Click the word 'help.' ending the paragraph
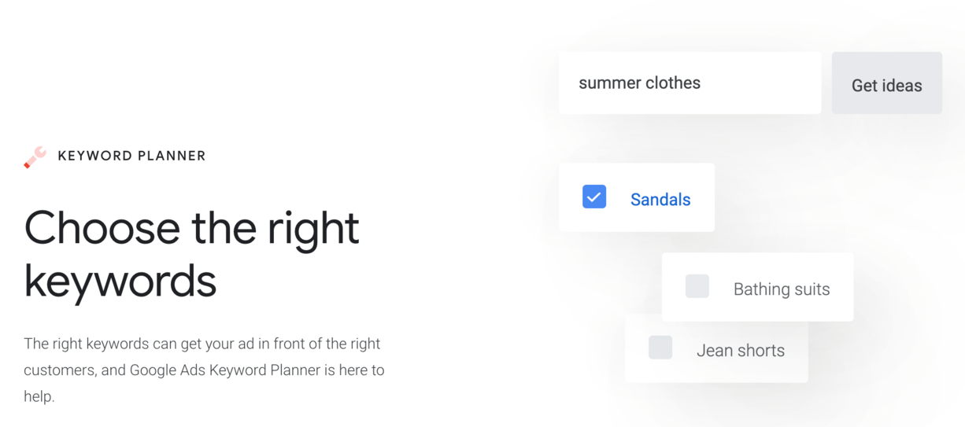Viewport: 965px width, 427px height. (x=39, y=396)
